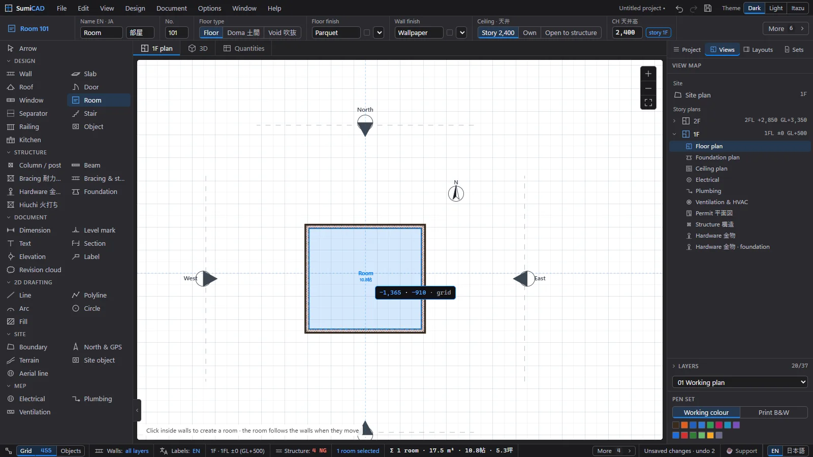Select the Polyline drafting tool
Screen dimensions: 813x457
[99, 296]
